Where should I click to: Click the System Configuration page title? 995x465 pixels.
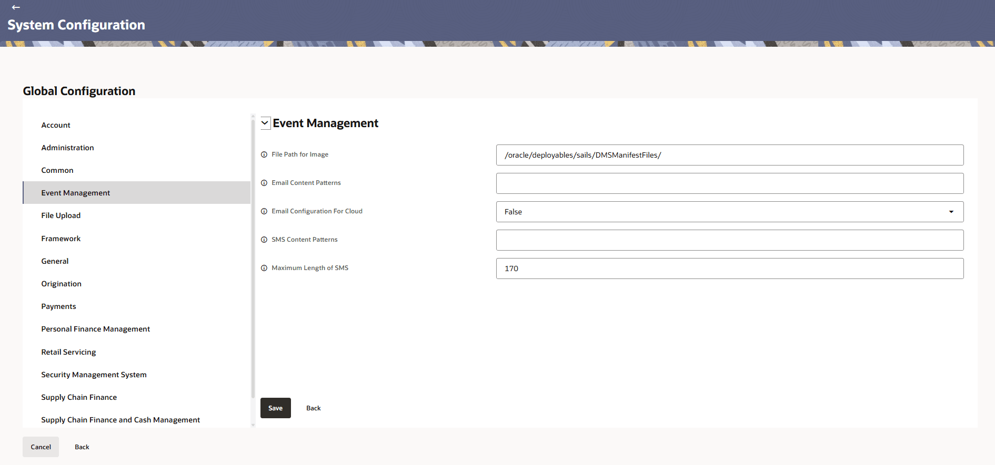point(76,25)
